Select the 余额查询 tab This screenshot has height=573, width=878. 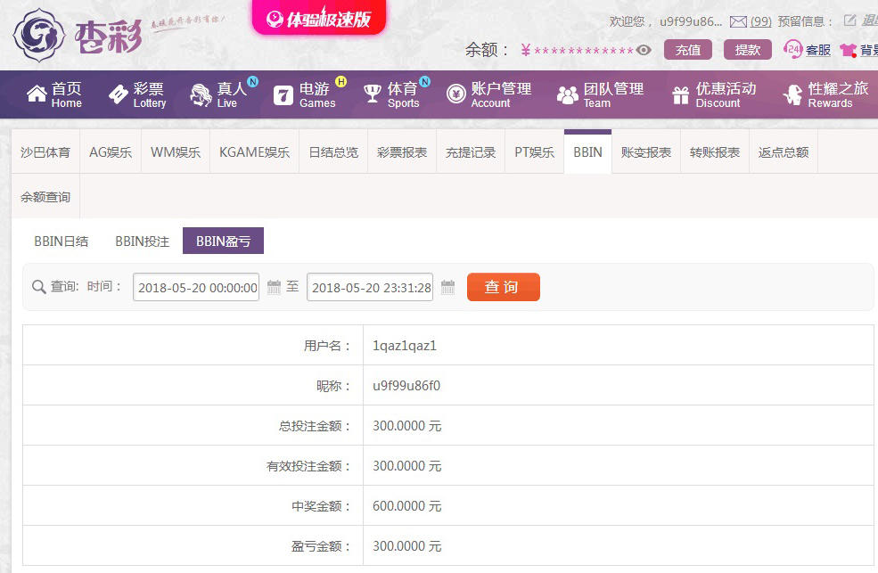[x=45, y=197]
